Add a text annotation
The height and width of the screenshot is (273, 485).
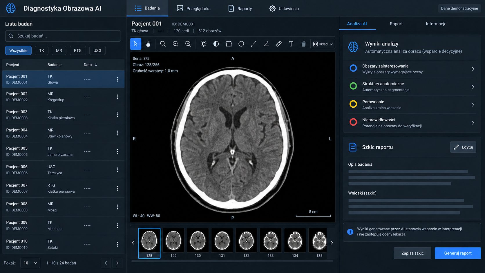point(291,44)
